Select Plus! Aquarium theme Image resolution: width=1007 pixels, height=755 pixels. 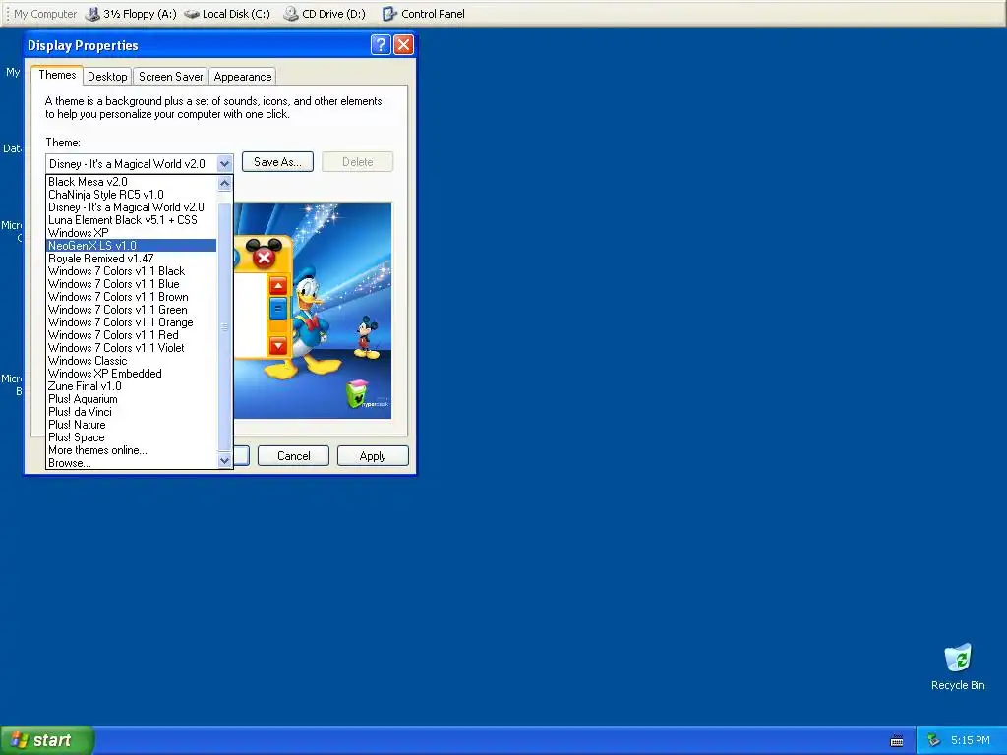(x=132, y=399)
